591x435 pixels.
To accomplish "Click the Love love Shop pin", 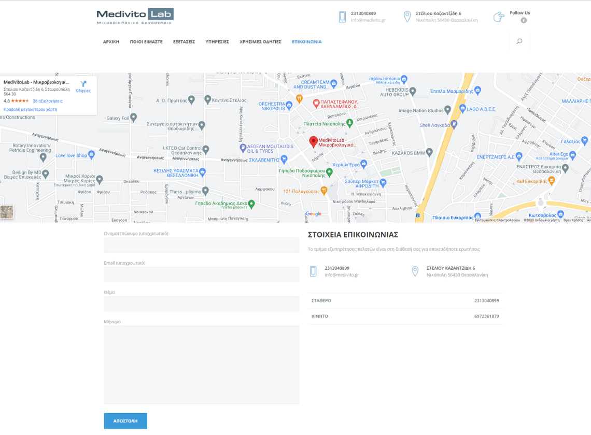I will [x=91, y=154].
